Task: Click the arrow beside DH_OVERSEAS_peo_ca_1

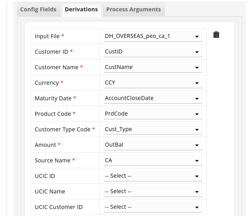Action: 197,37
